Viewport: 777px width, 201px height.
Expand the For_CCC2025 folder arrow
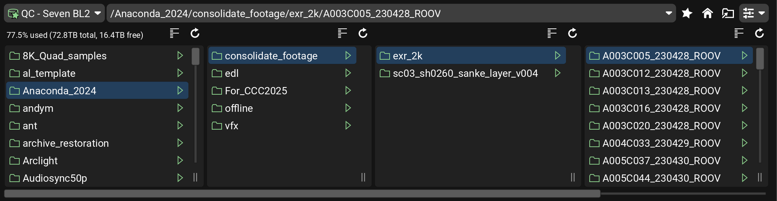tap(348, 91)
